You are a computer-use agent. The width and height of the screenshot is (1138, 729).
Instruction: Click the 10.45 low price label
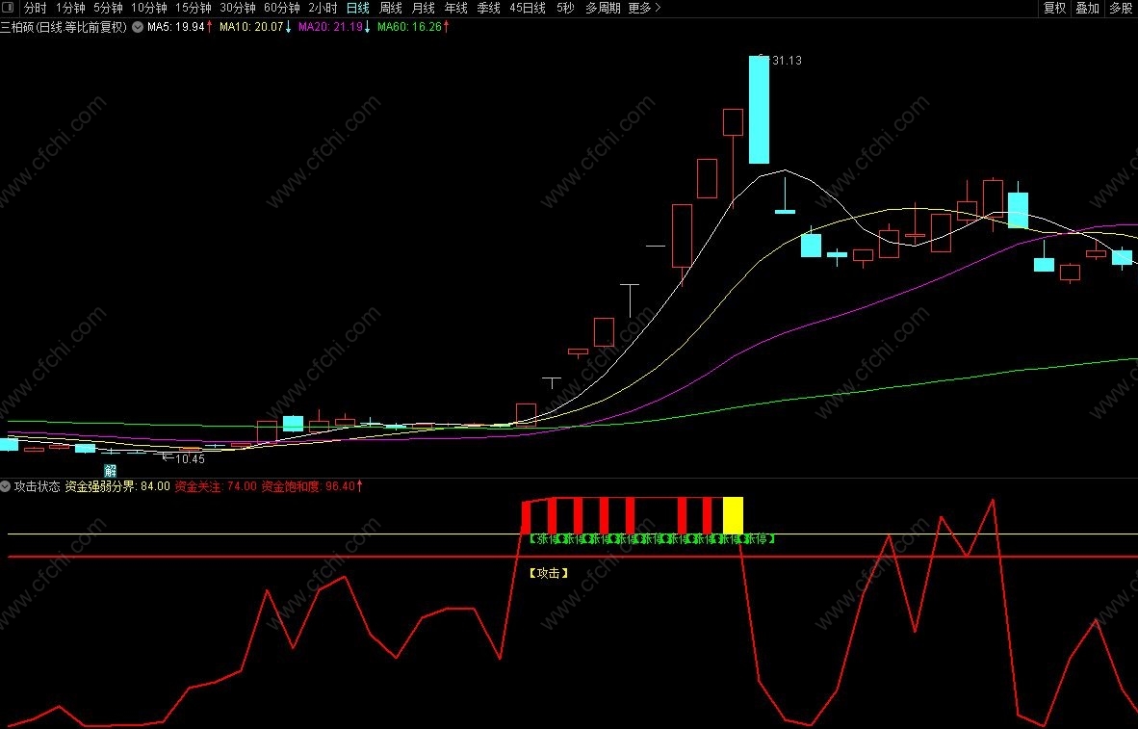pyautogui.click(x=191, y=459)
